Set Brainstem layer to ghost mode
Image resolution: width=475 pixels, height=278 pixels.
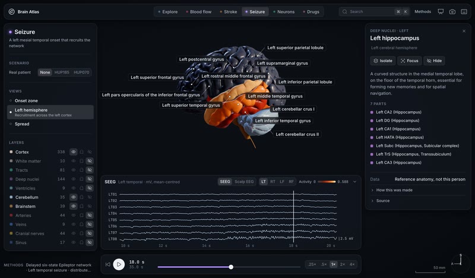(81, 206)
